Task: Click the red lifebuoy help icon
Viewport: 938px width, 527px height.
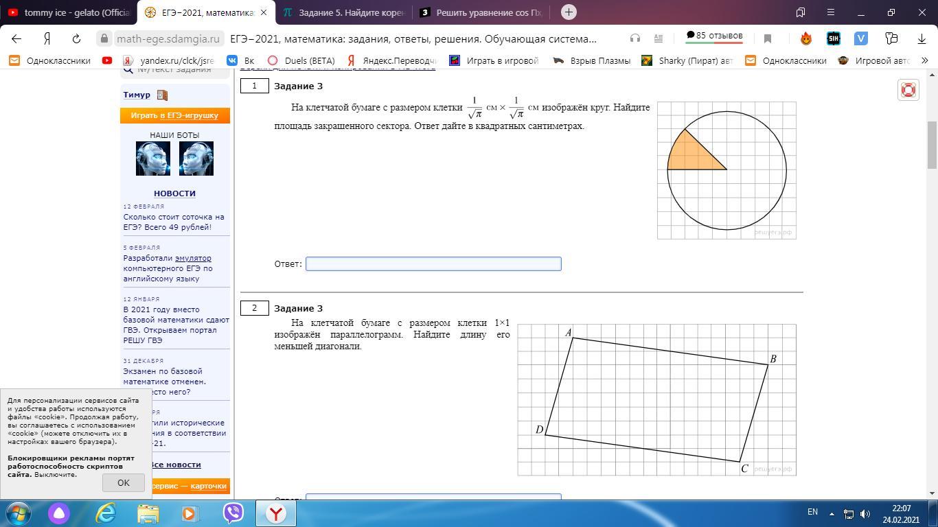Action: pos(908,90)
